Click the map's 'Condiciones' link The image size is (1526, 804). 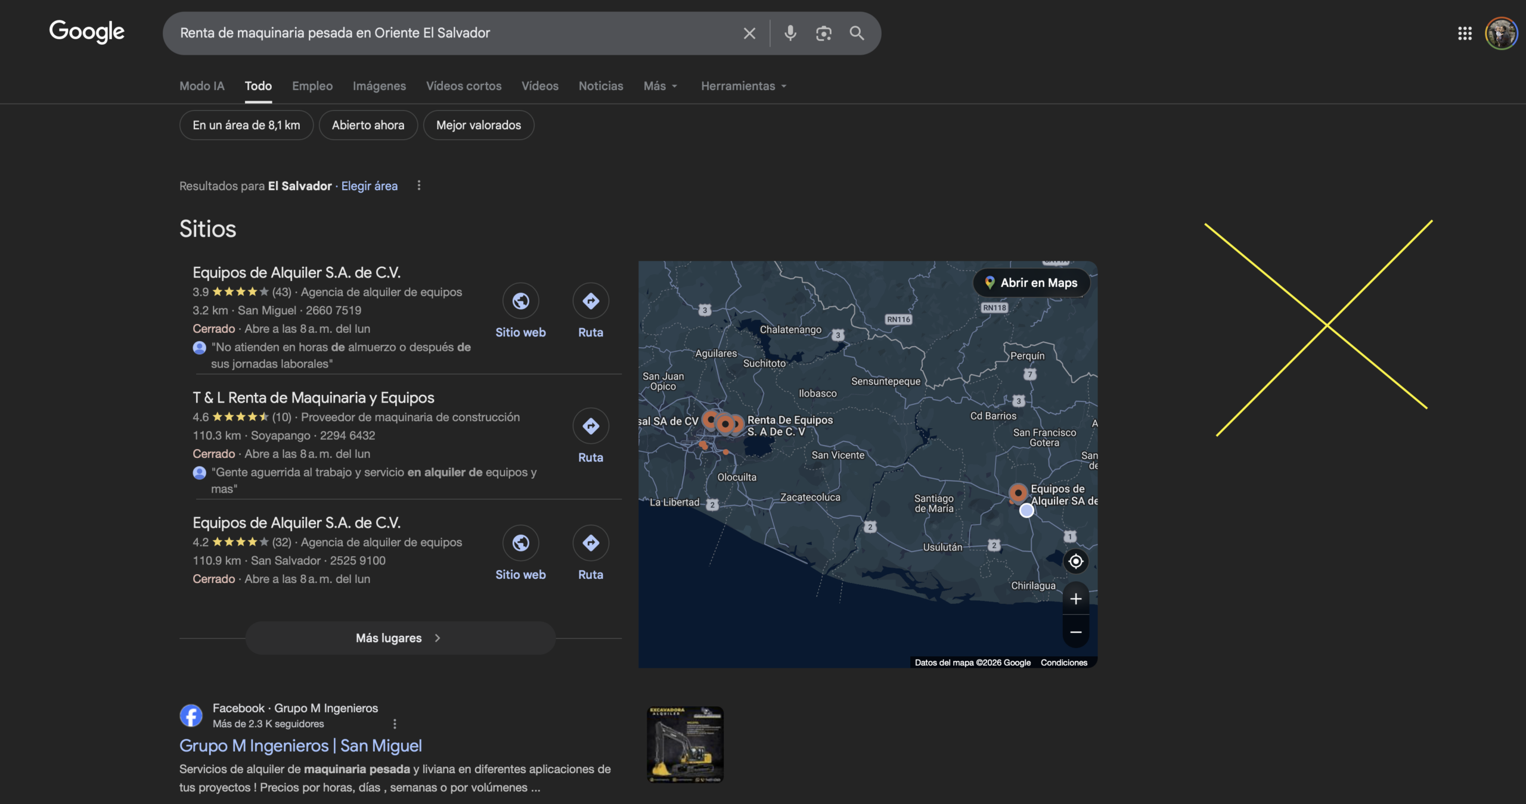point(1064,662)
